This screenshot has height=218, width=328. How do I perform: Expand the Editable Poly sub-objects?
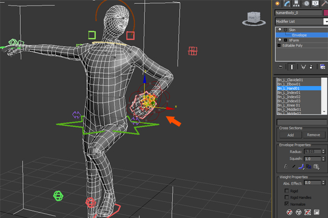279,45
